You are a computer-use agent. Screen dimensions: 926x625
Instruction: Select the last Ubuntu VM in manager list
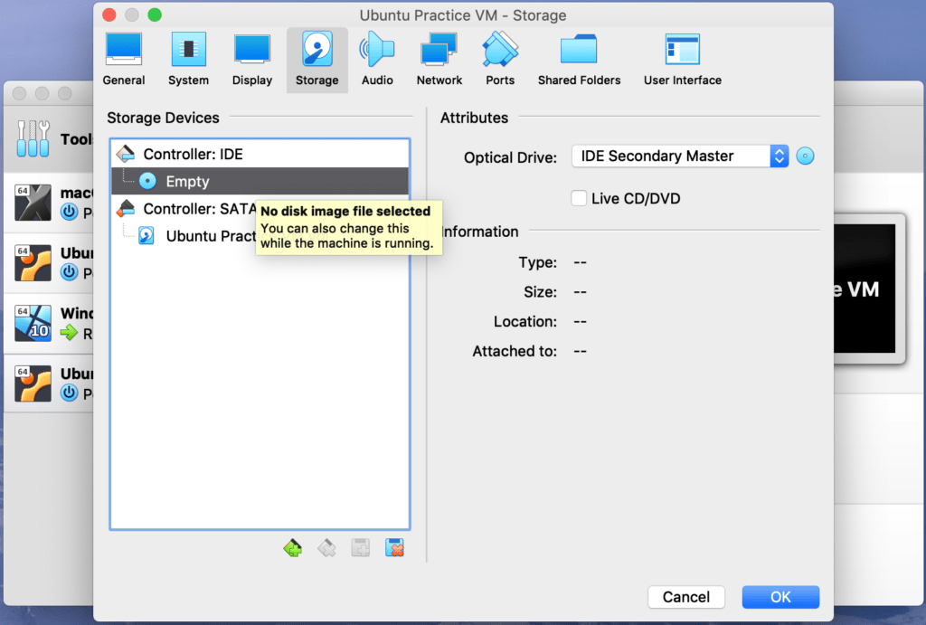click(49, 384)
